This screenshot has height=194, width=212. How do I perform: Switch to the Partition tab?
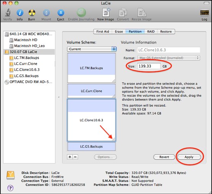135,32
